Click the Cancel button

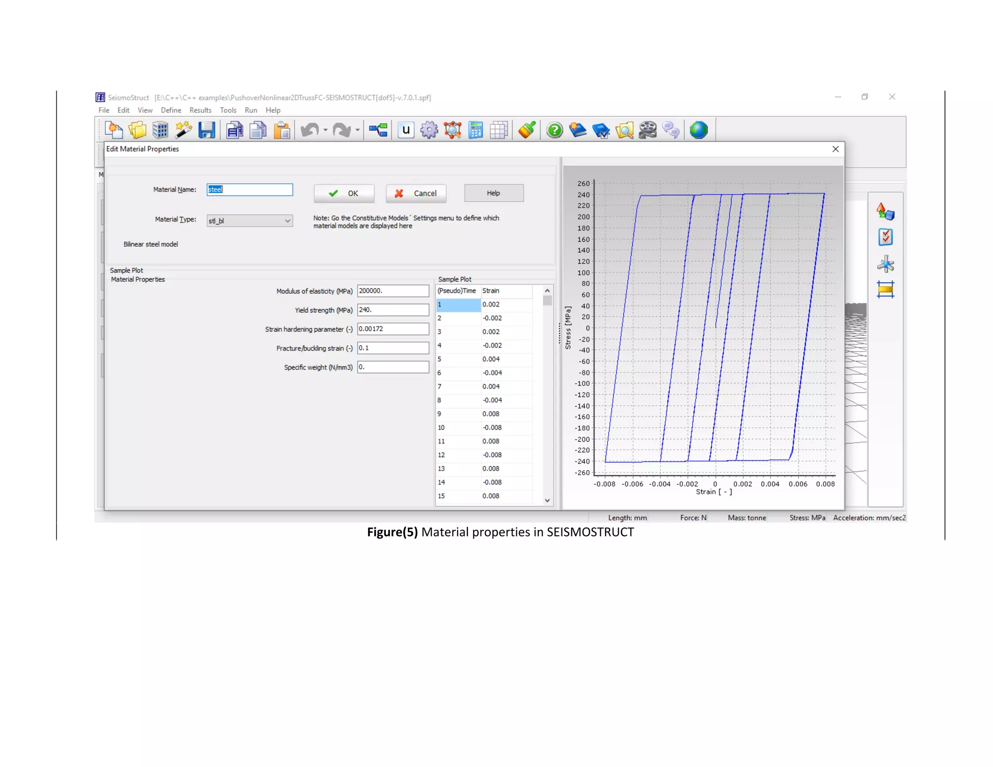(416, 193)
